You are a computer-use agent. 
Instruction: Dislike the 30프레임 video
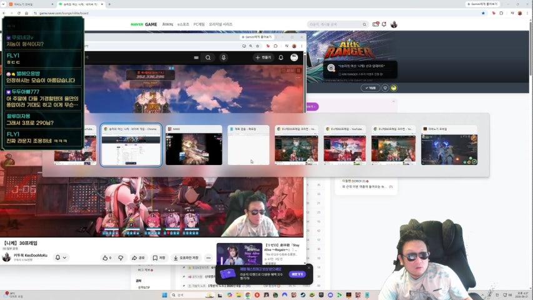[x=121, y=258]
